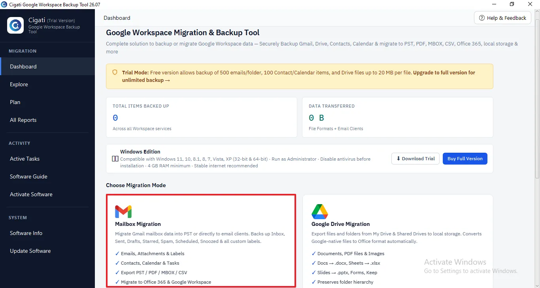Click the Cigati app icon in title bar
540x288 pixels.
click(4, 4)
